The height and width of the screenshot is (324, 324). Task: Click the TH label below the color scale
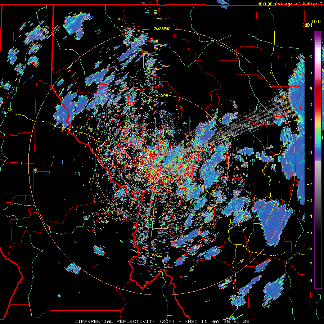309,280
